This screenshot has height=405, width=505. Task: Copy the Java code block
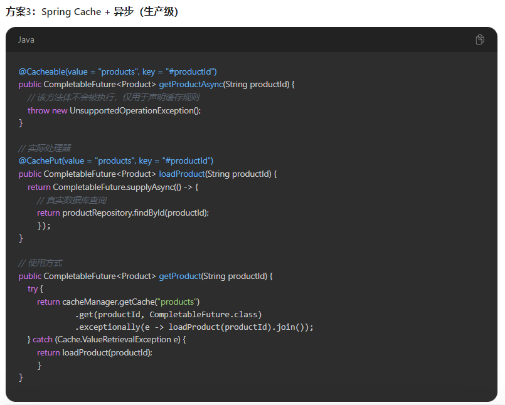coord(479,39)
